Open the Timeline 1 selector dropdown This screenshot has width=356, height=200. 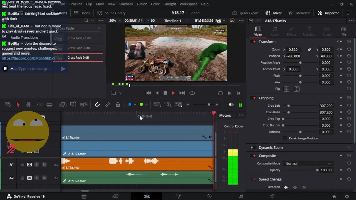176,21
